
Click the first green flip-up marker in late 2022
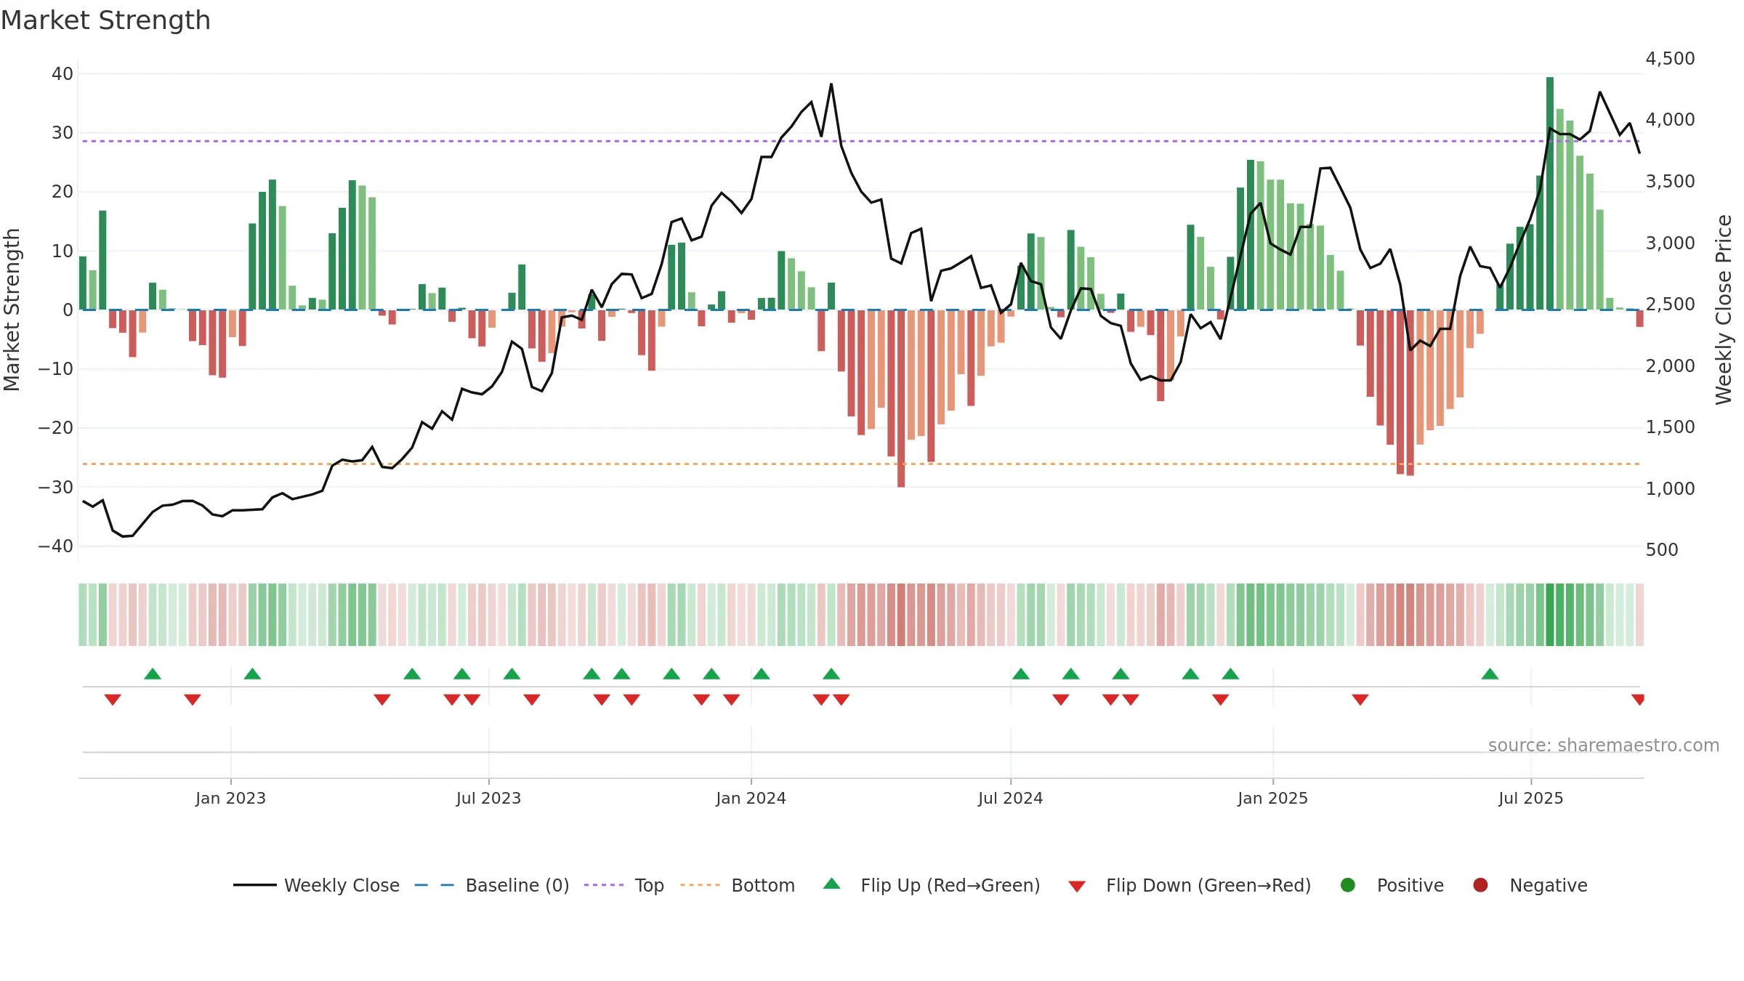pyautogui.click(x=153, y=674)
